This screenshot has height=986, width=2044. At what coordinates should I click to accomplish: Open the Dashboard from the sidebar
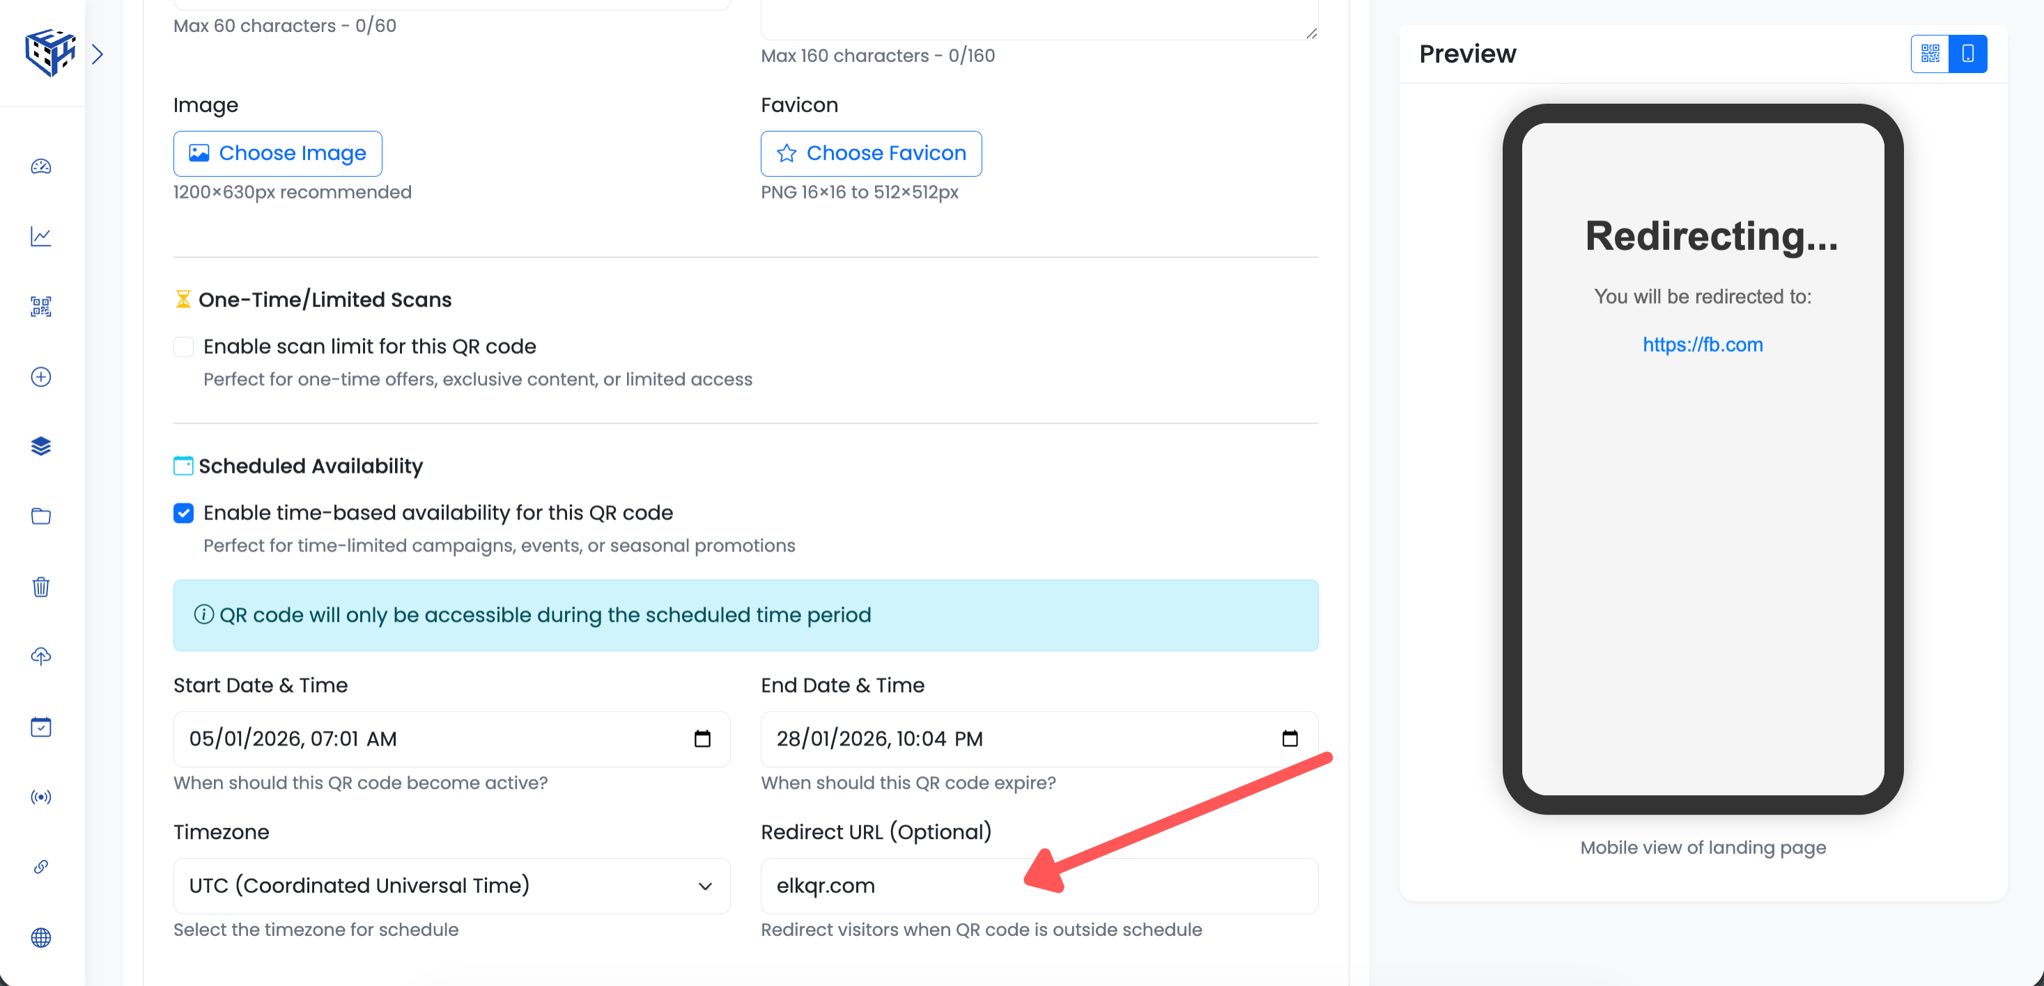[40, 166]
